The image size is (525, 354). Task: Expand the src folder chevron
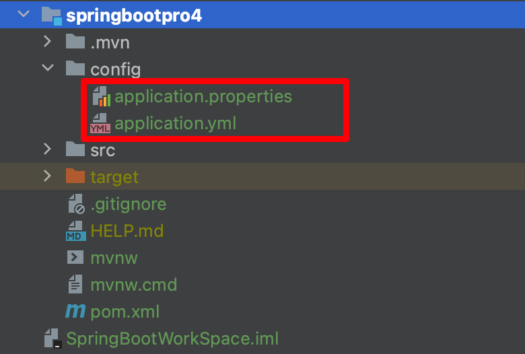47,149
